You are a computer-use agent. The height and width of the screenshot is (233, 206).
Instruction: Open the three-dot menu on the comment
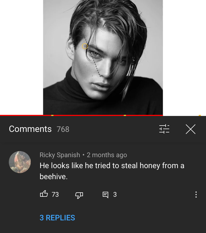tap(196, 195)
